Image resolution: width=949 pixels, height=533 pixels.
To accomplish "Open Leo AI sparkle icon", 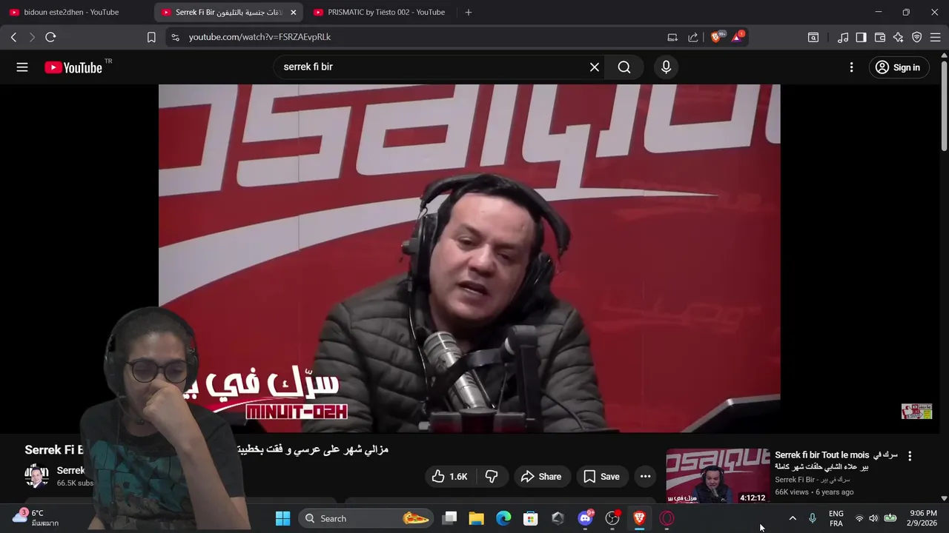I will 899,37.
